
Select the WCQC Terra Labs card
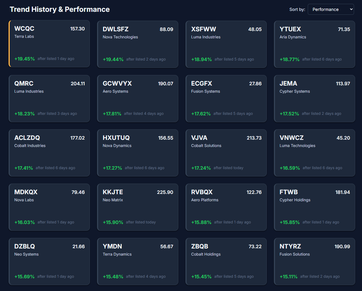click(x=49, y=44)
